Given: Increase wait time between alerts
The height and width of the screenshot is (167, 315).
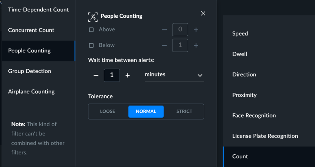Looking at the screenshot, I should [x=127, y=75].
